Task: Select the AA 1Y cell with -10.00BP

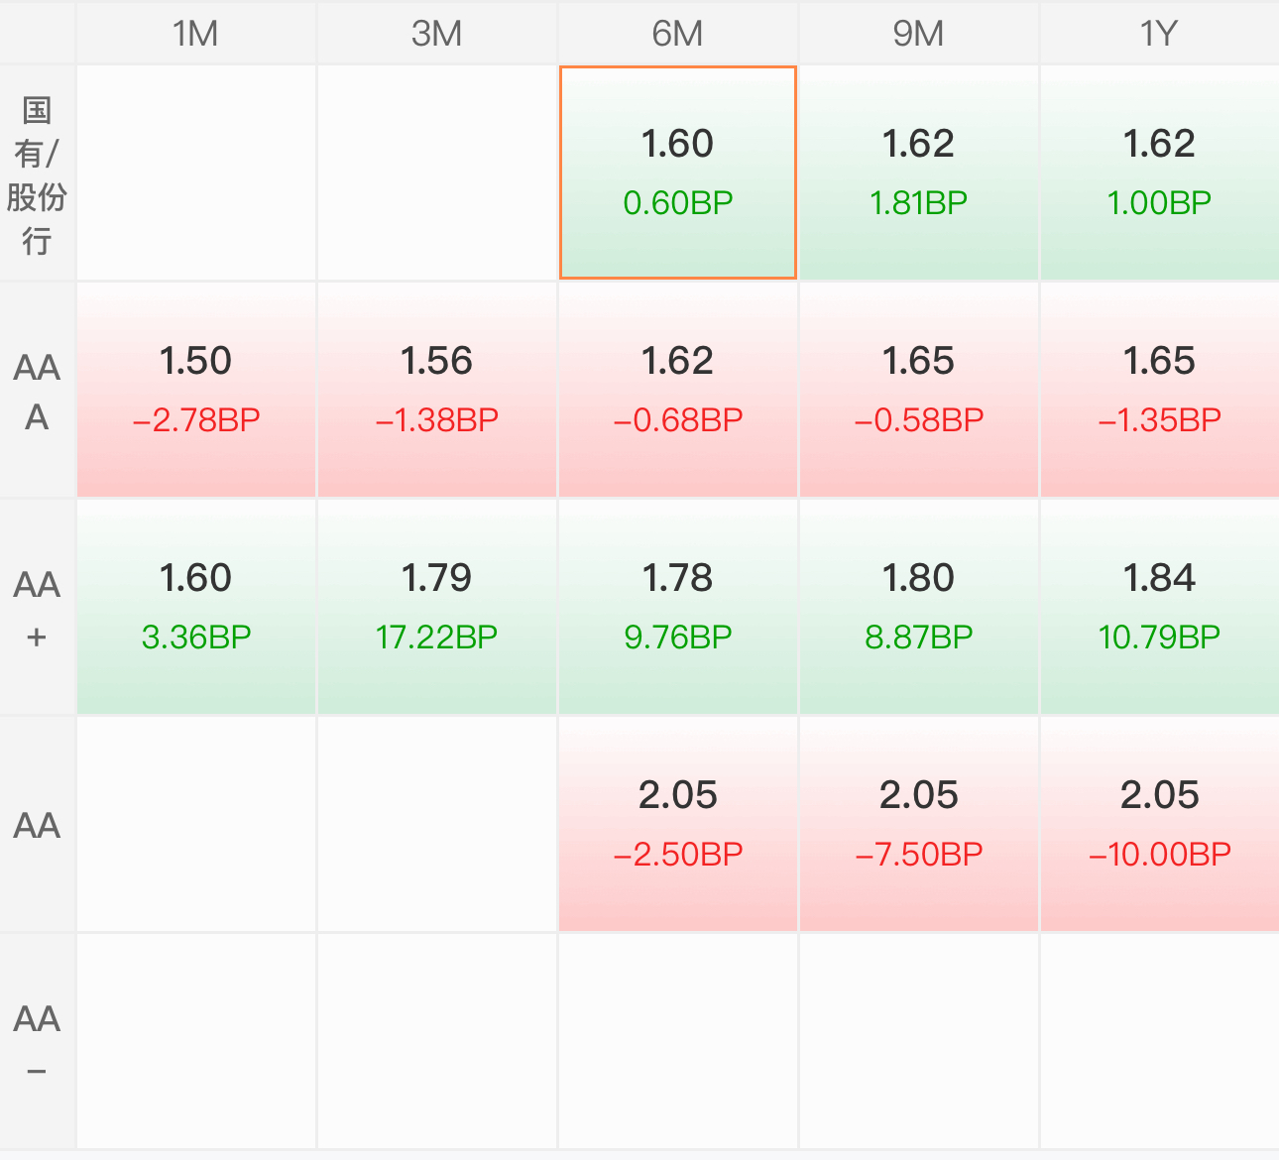Action: pos(1160,825)
